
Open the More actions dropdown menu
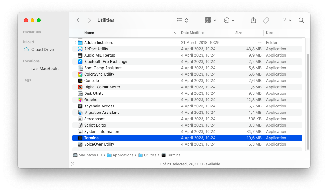click(229, 20)
